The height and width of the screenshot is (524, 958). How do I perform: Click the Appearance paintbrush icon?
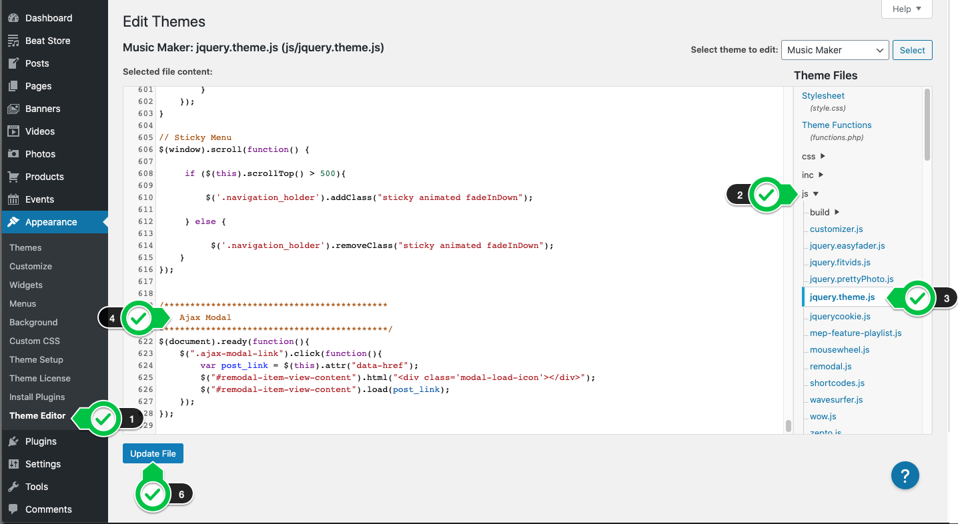click(13, 222)
